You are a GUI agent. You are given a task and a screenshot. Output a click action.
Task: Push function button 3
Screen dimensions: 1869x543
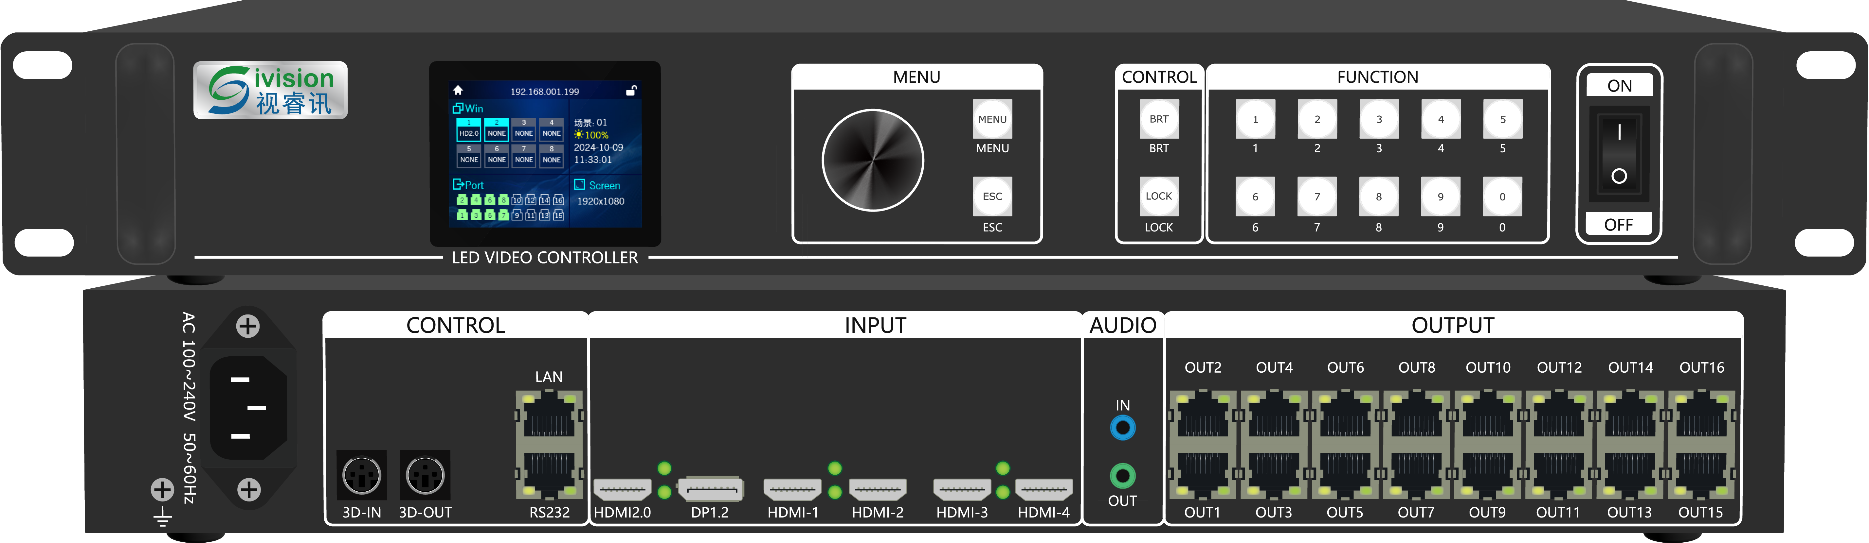(x=1379, y=119)
